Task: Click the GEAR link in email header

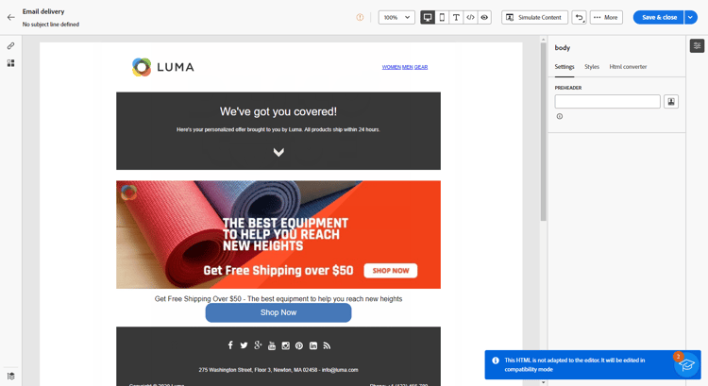Action: pos(421,67)
